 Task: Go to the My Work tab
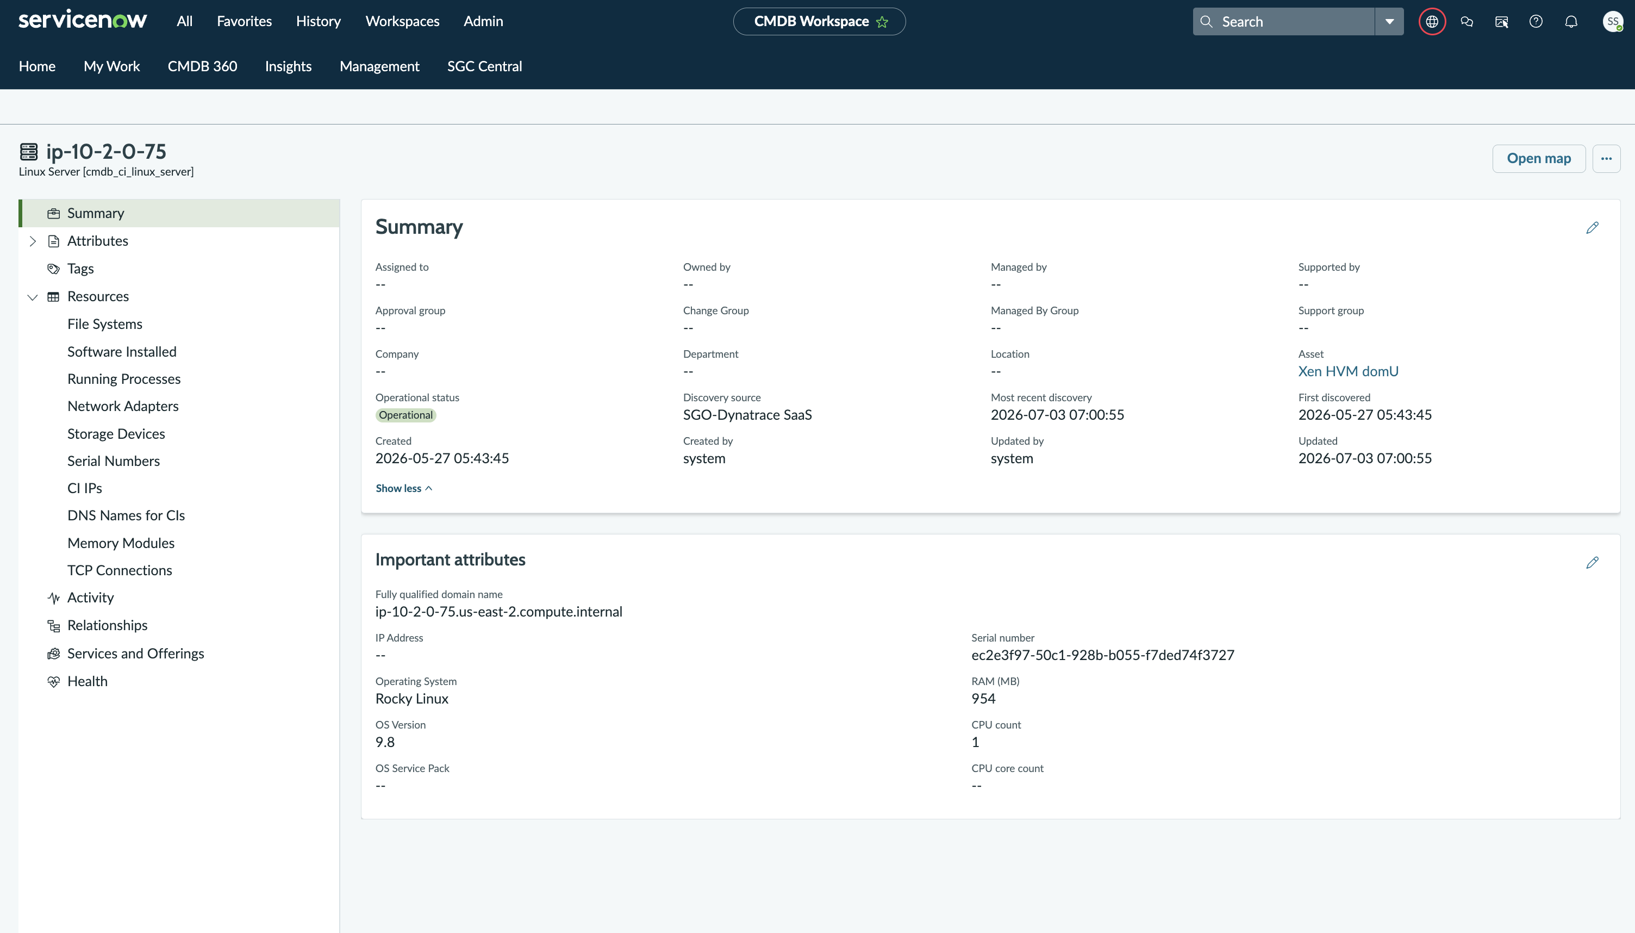tap(111, 66)
